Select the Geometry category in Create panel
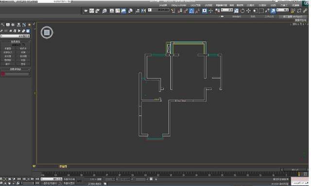311x186 pixels. (x=28, y=31)
